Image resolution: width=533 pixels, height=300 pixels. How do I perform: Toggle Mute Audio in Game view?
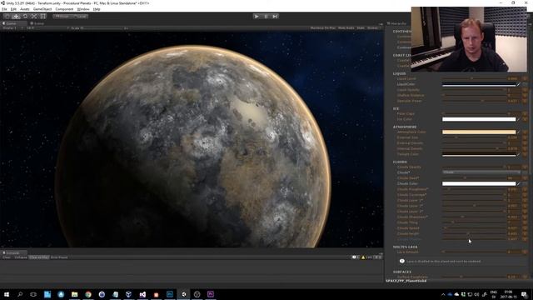[x=346, y=27]
